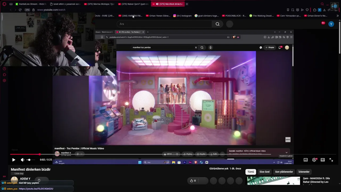Open Premiere Pro in the recorded taskbar
The image size is (341, 192).
[185, 162]
